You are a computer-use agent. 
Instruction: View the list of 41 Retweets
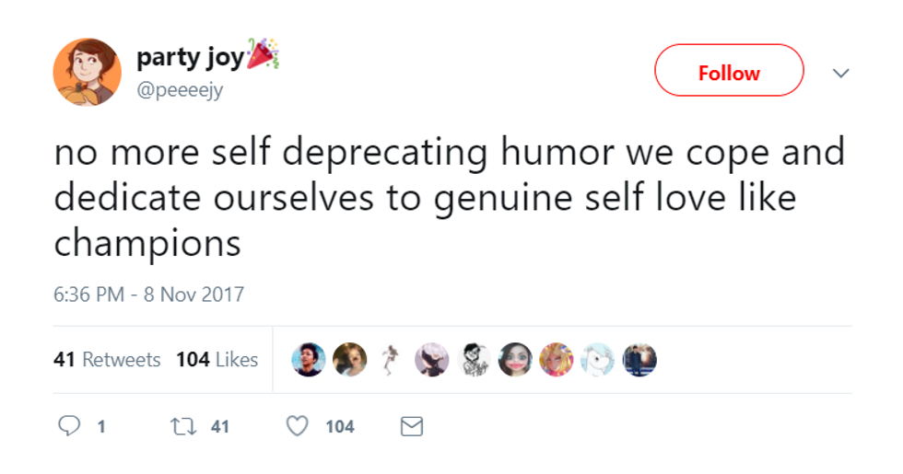pyautogui.click(x=107, y=360)
